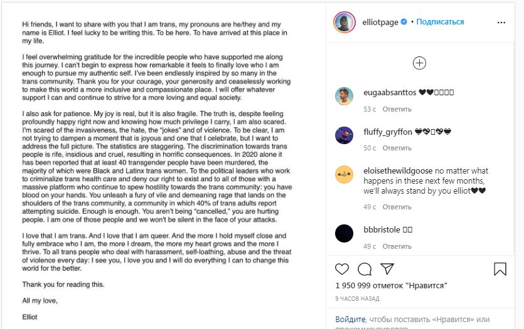The height and width of the screenshot is (329, 524).
Task: Like the post with heart icon
Action: click(x=342, y=269)
